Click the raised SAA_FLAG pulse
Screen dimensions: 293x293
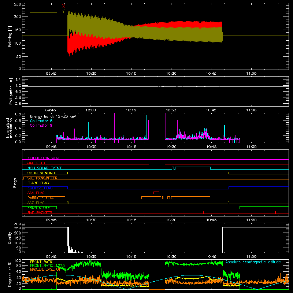click(156, 192)
